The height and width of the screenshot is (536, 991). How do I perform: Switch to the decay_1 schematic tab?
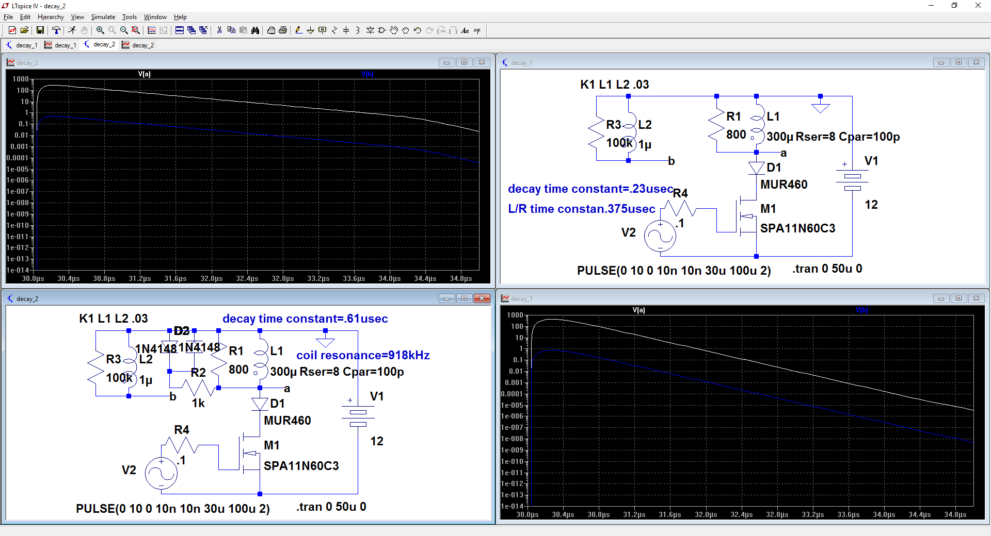pos(22,45)
